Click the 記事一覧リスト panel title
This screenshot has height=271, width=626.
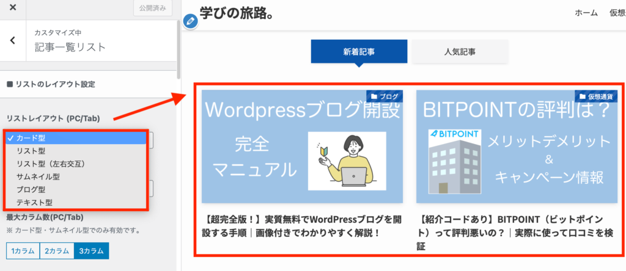(x=70, y=48)
